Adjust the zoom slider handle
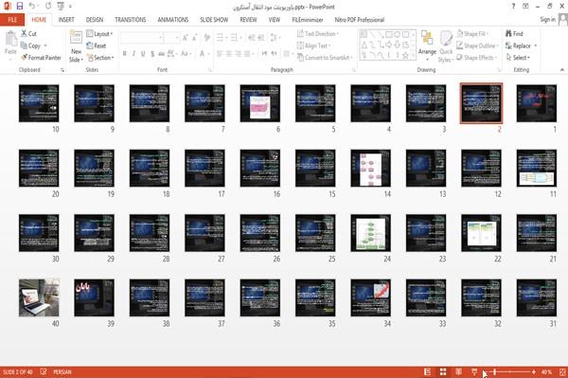 pyautogui.click(x=494, y=371)
